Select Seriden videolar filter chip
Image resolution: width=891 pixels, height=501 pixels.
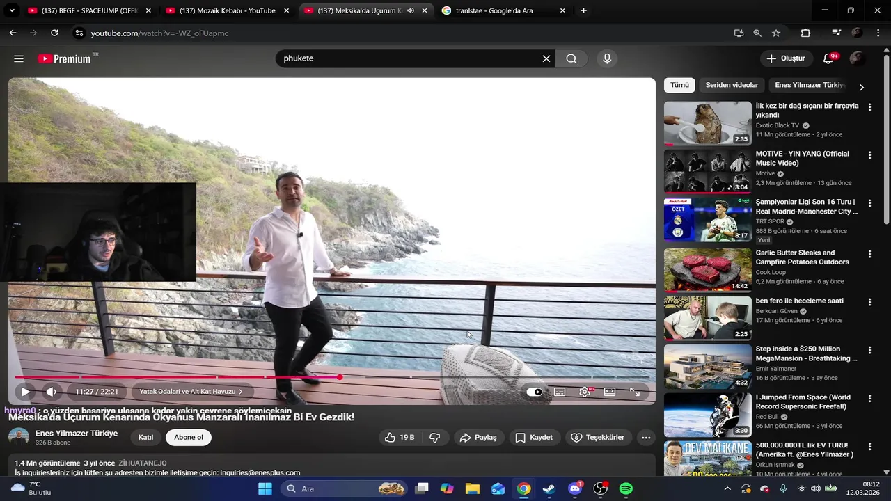pyautogui.click(x=732, y=85)
